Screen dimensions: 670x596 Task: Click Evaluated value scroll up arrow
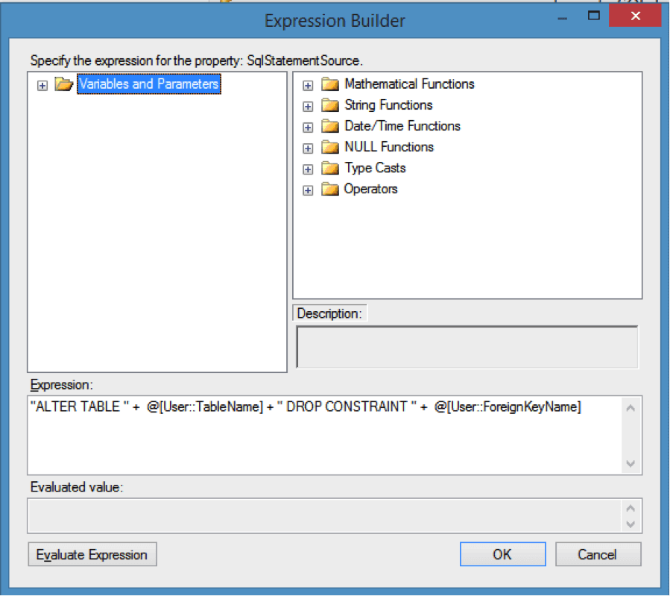click(631, 509)
